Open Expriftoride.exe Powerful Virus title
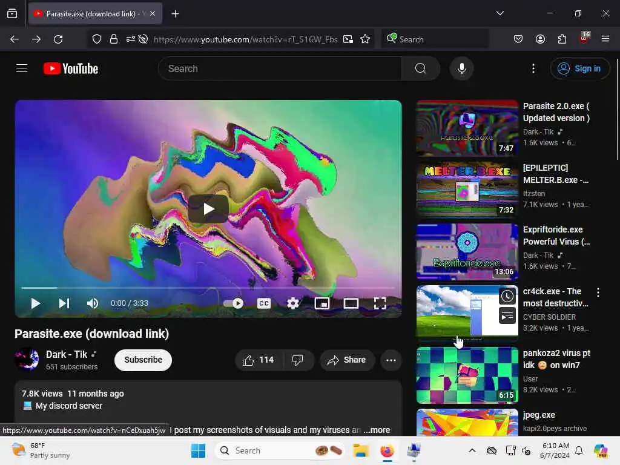Viewport: 620px width, 465px height. click(556, 236)
